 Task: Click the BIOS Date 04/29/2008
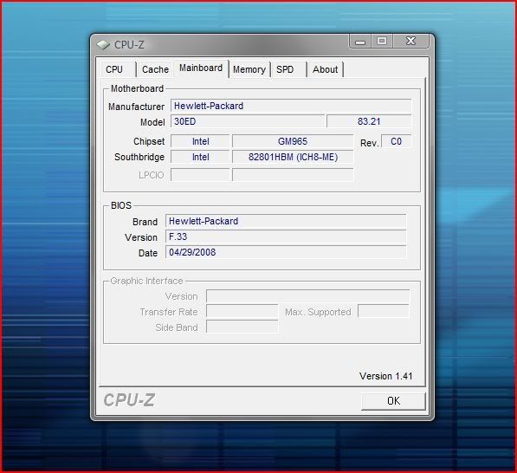[286, 252]
